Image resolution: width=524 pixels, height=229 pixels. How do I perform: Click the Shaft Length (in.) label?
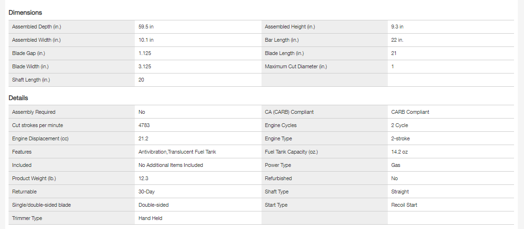pos(31,80)
